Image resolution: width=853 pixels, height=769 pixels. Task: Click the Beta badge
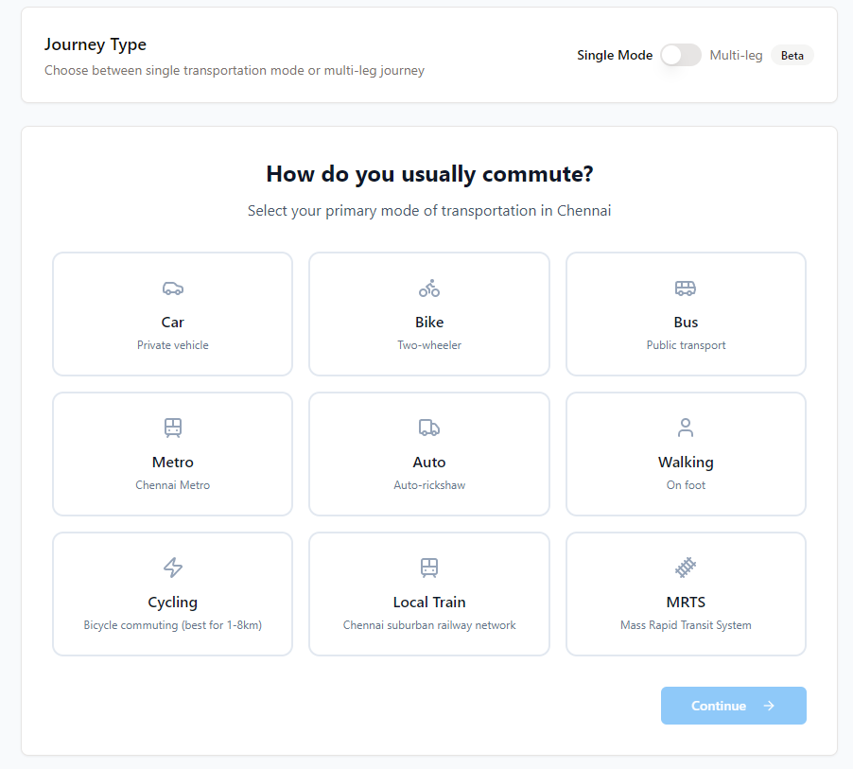792,55
